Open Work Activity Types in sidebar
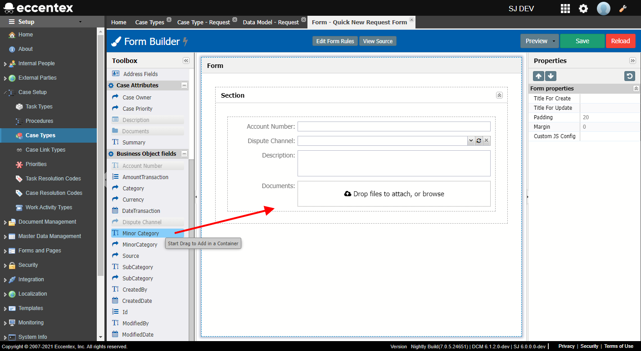 pyautogui.click(x=49, y=207)
